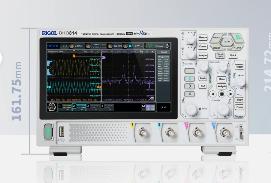271x183 pixels.
Task: Push the vertical POSITION knob
Action: pos(204,67)
